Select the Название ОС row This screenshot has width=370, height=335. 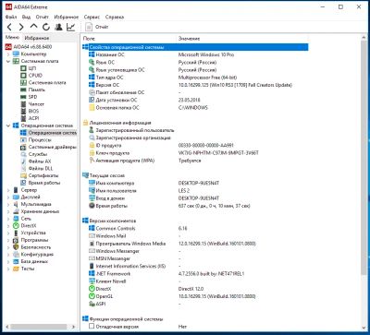click(195, 54)
